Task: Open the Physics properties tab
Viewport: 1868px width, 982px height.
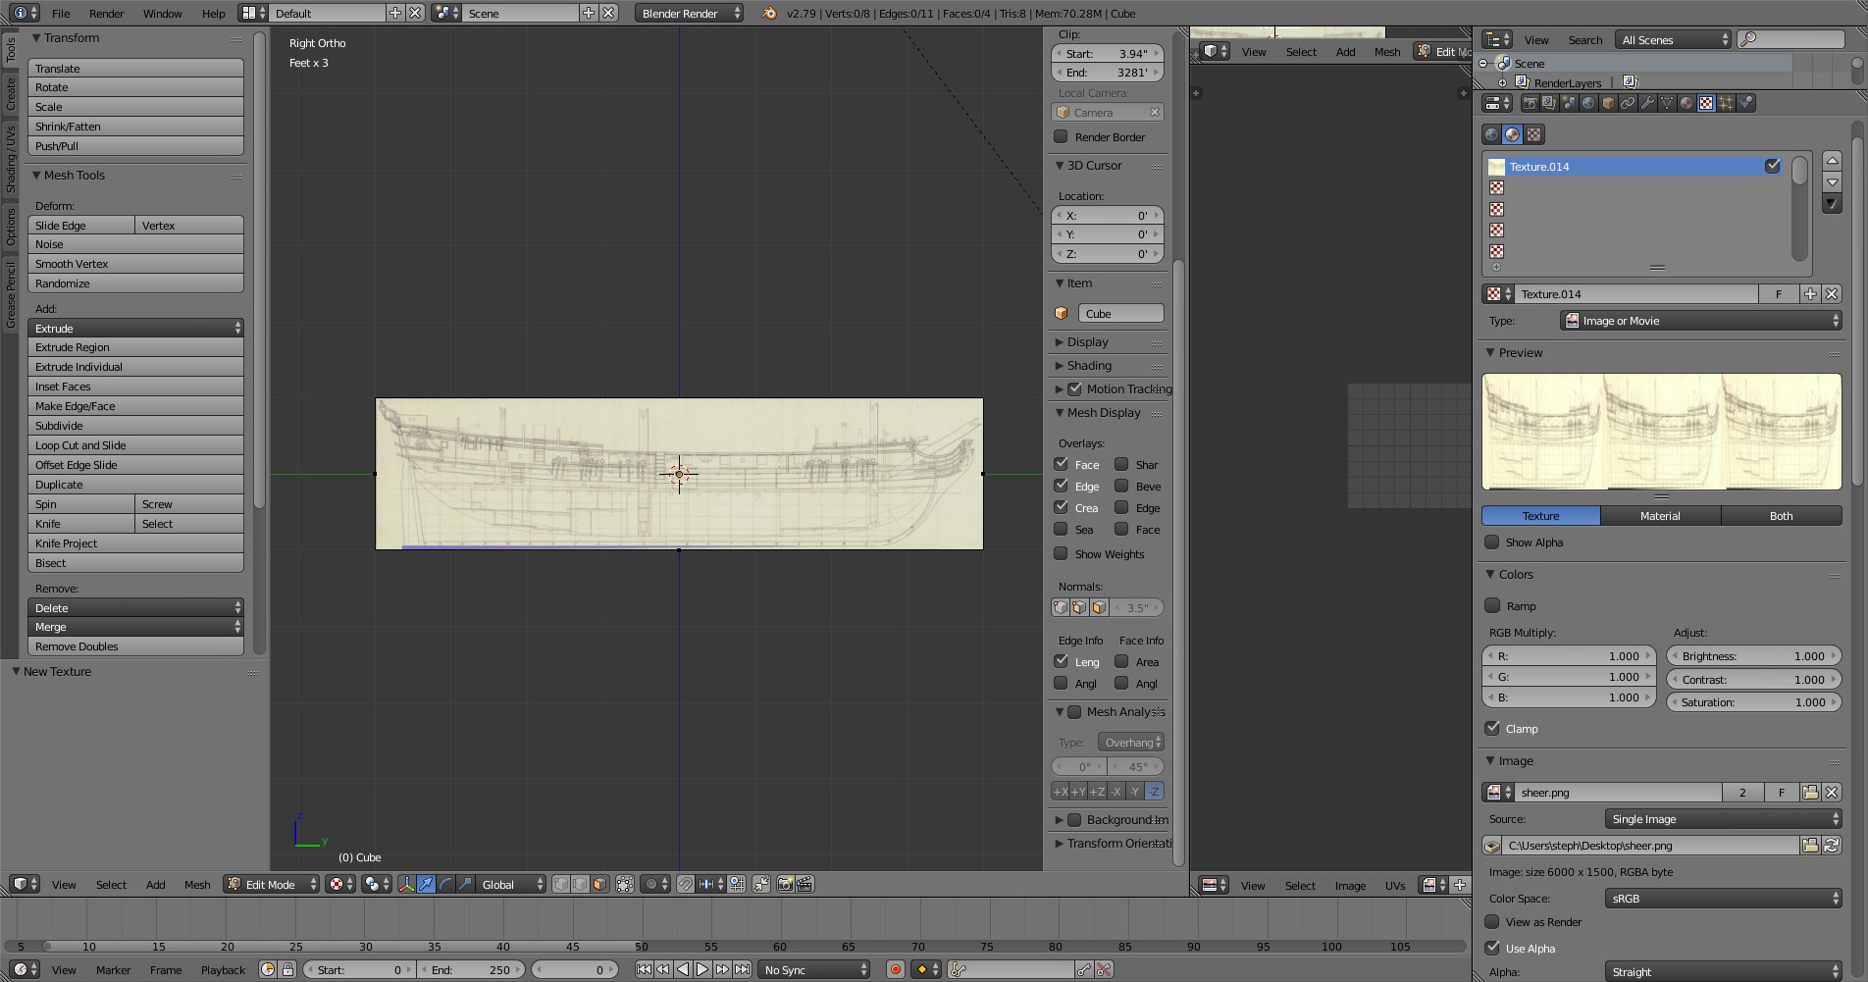Action: point(1745,103)
